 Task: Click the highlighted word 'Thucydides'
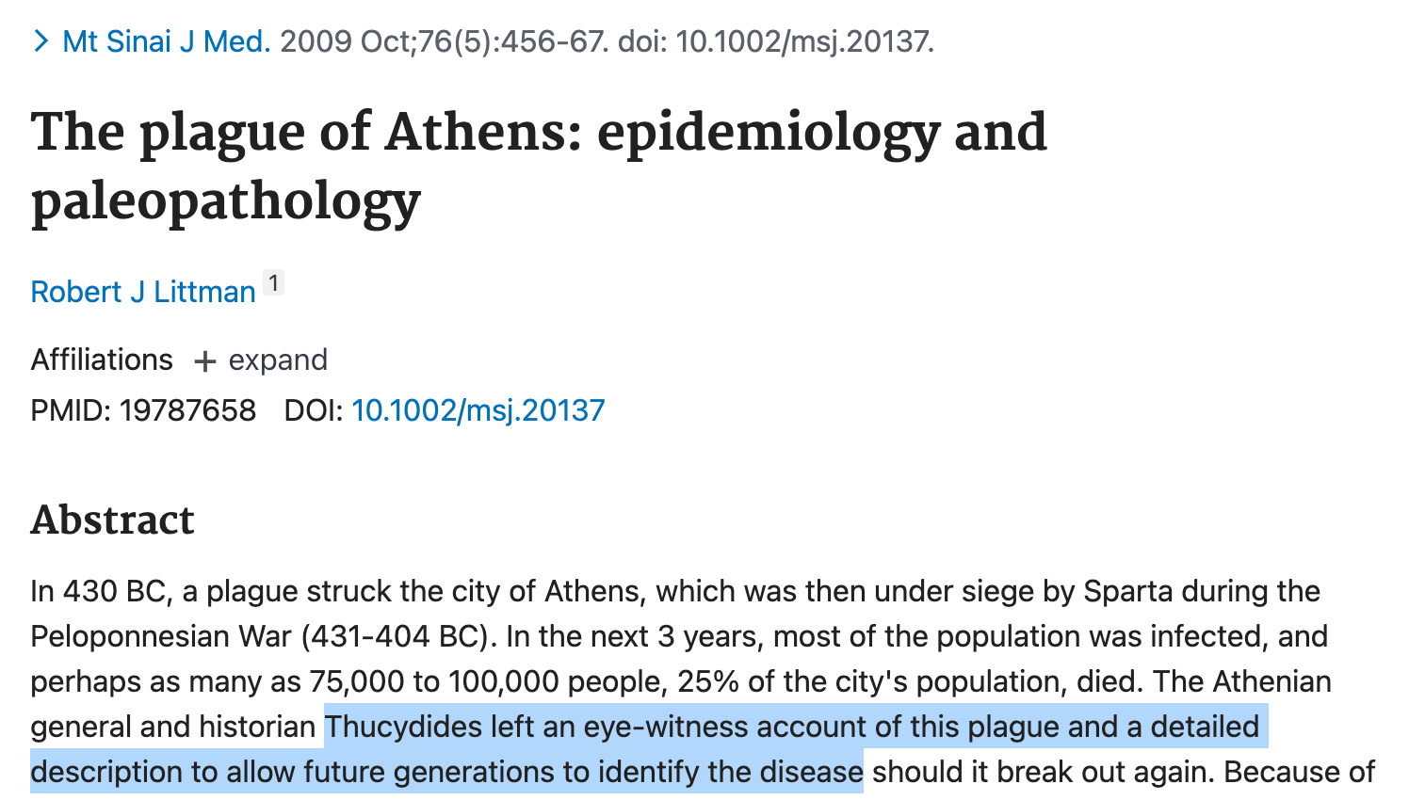click(403, 727)
